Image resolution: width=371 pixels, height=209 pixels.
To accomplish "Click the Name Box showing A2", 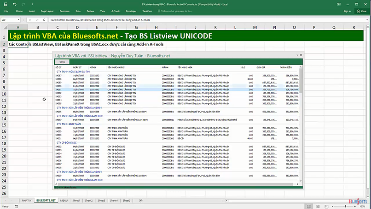I will [9, 20].
